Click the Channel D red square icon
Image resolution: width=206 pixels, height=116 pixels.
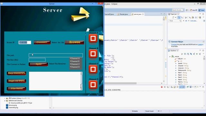93,84
